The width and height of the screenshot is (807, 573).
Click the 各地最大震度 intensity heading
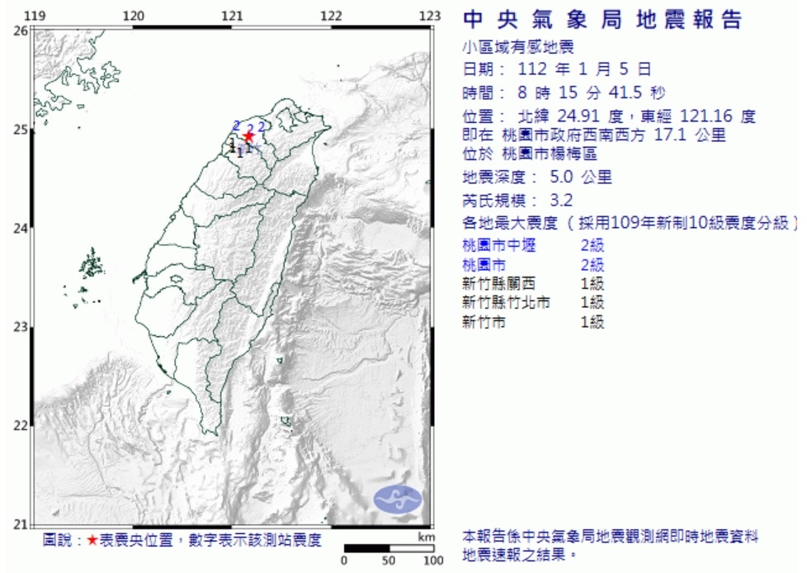pos(630,223)
